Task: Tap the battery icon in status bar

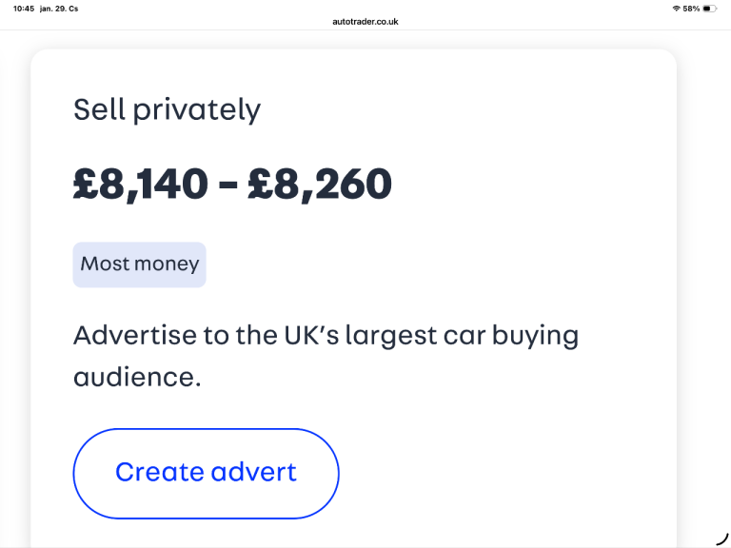Action: 709,9
